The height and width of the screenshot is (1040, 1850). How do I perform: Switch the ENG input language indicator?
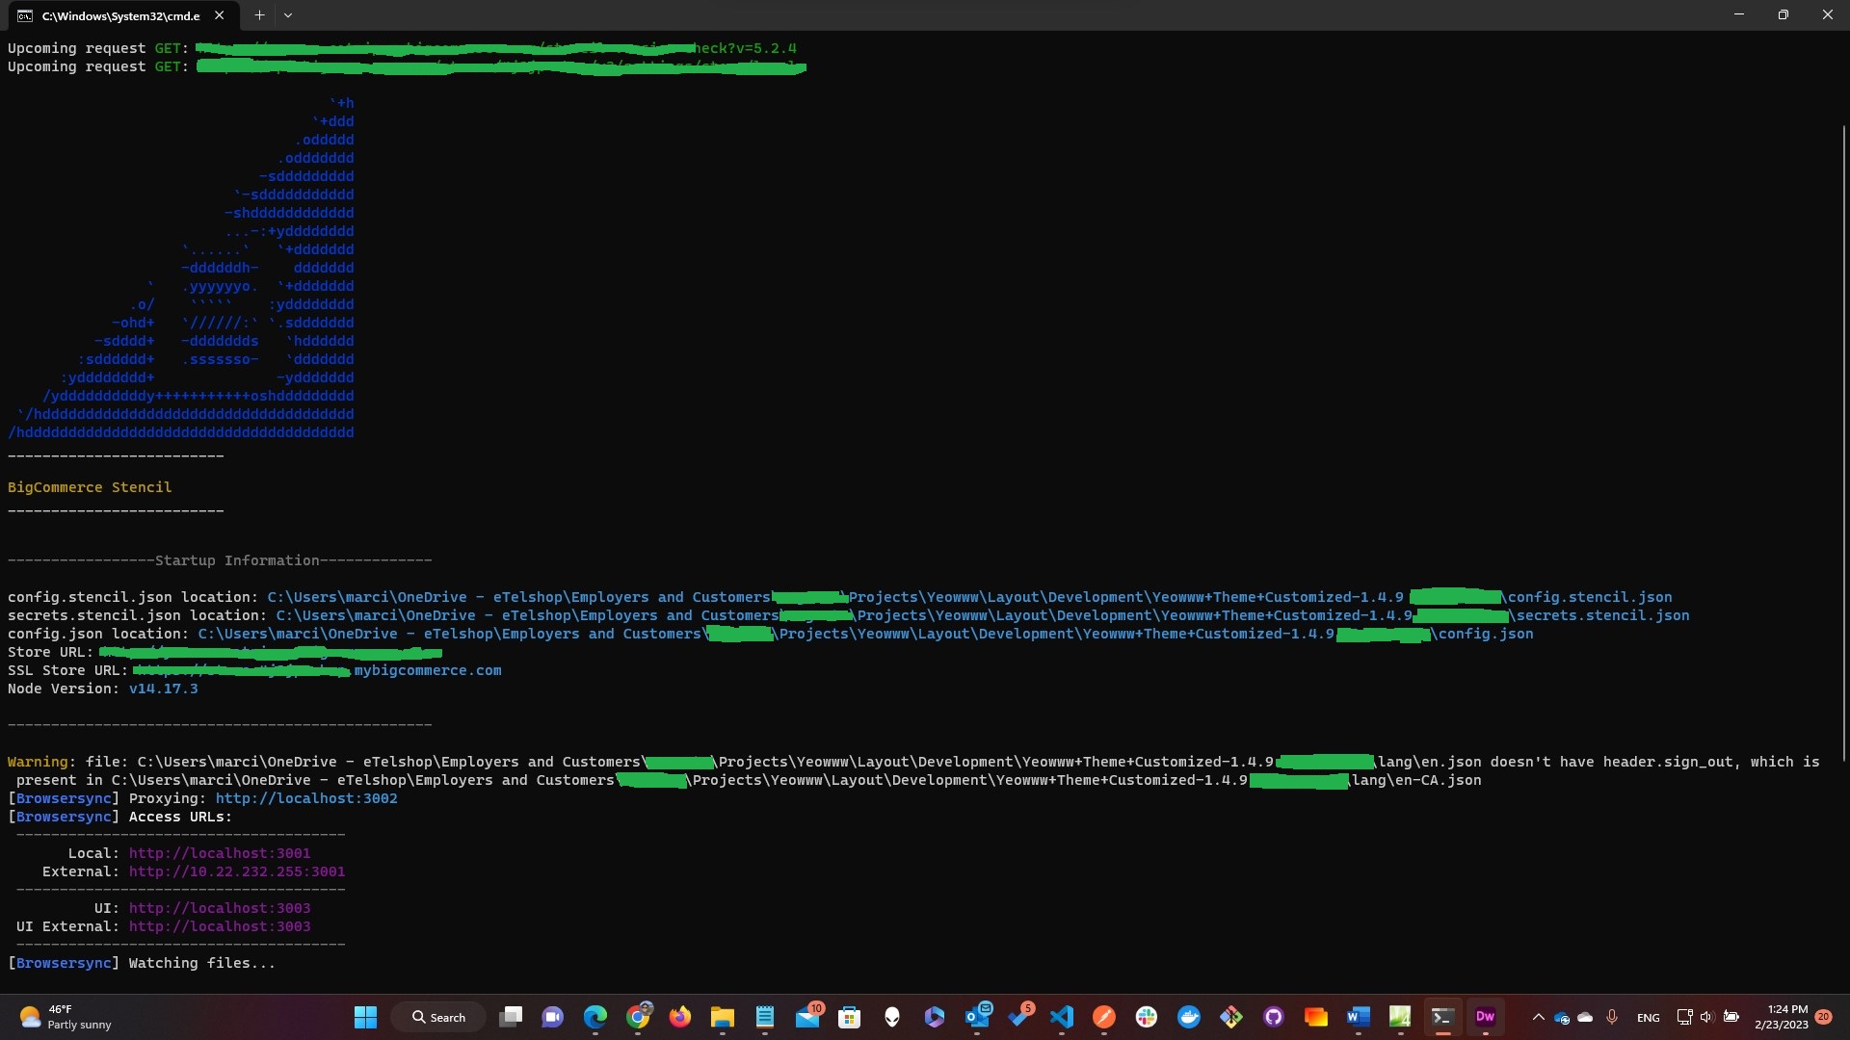click(1649, 1018)
